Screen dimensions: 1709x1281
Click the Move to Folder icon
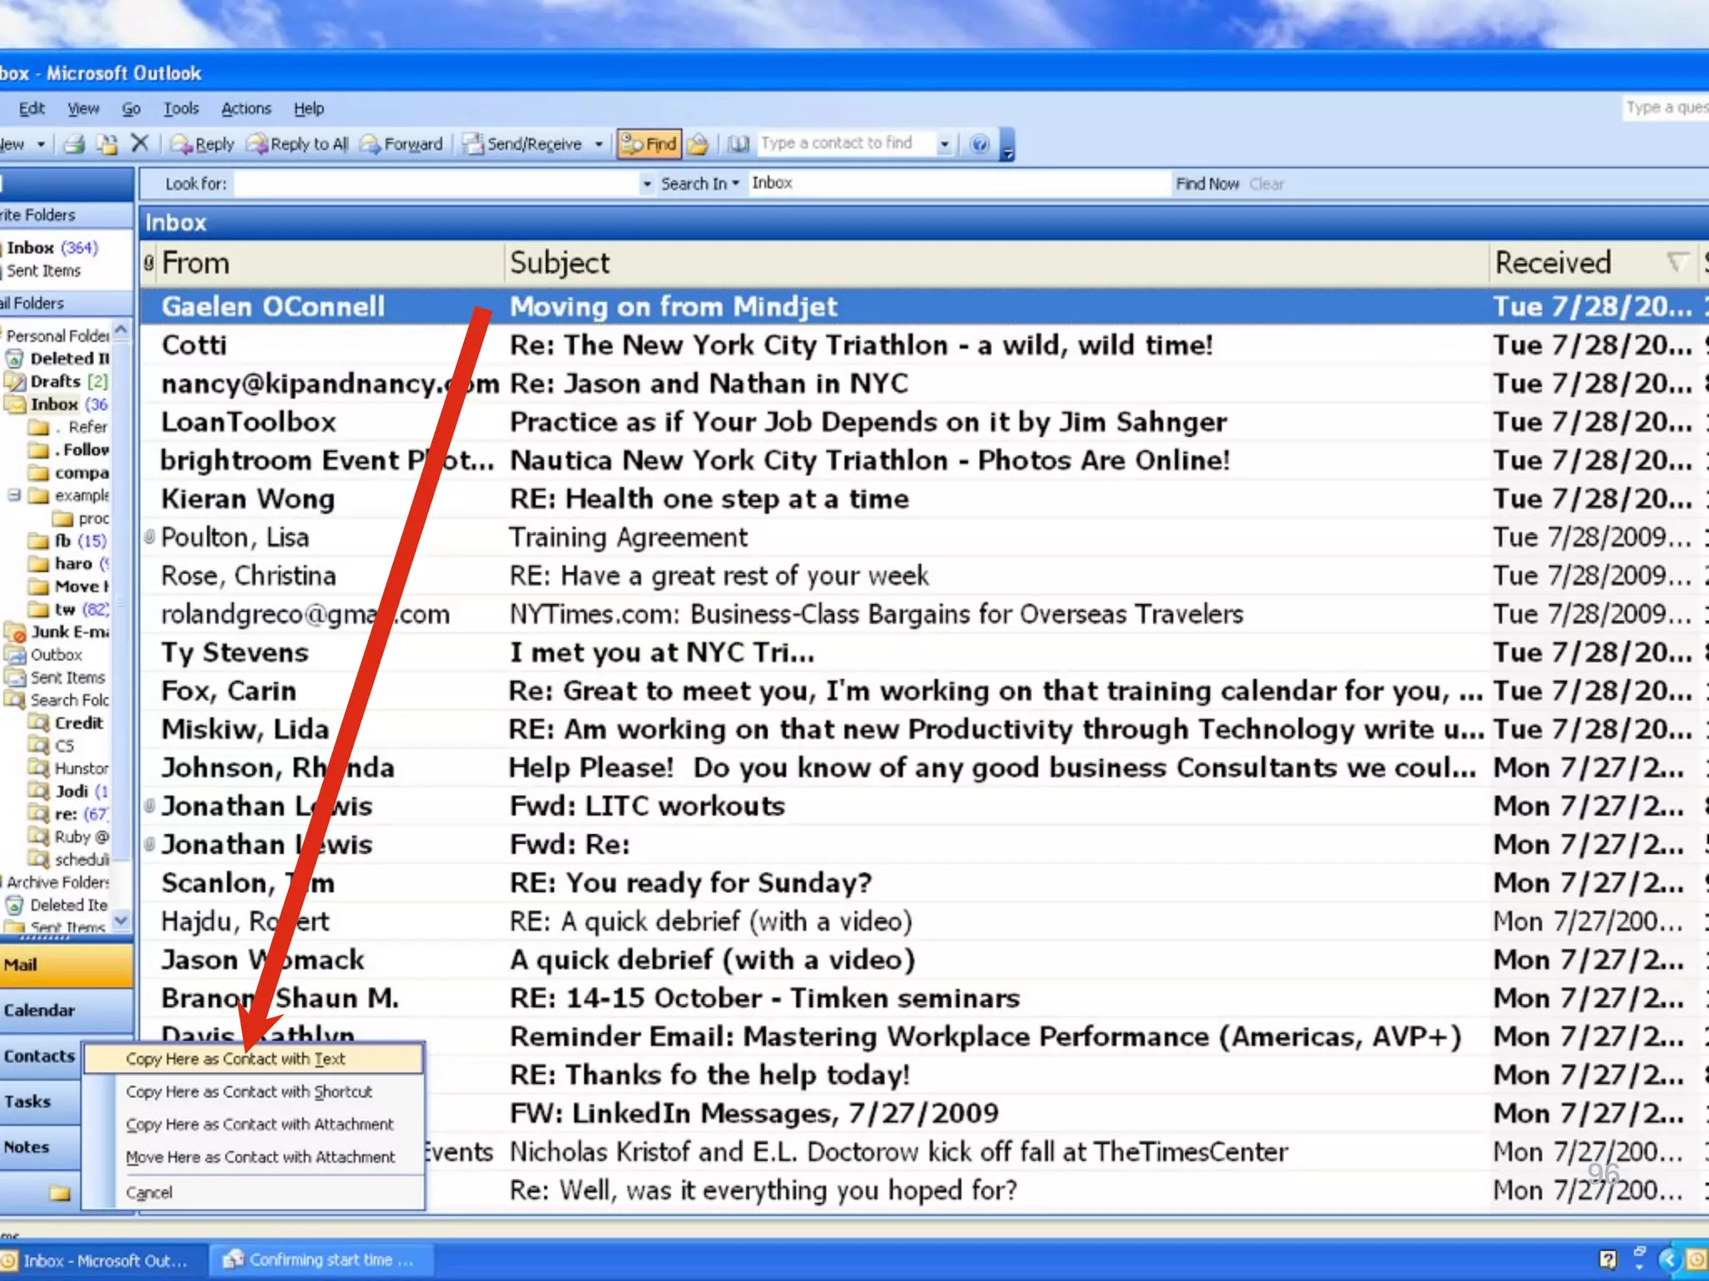[x=107, y=144]
